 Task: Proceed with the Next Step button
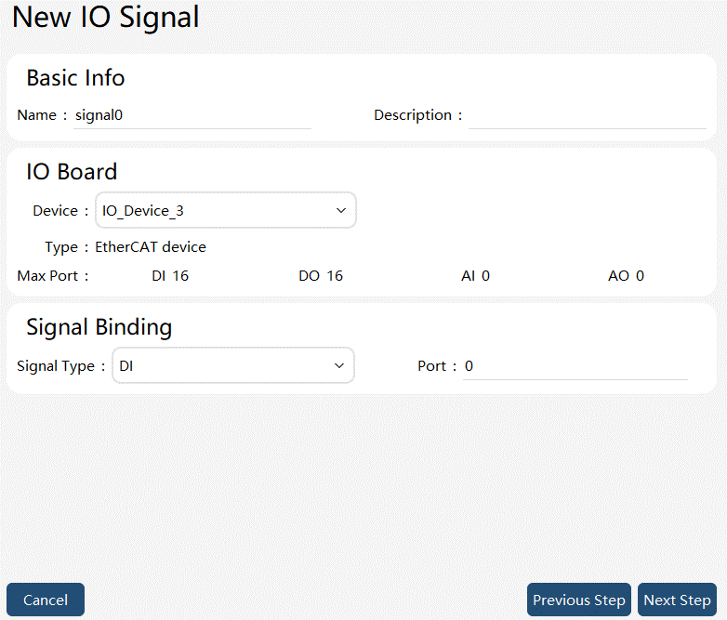[x=677, y=600]
